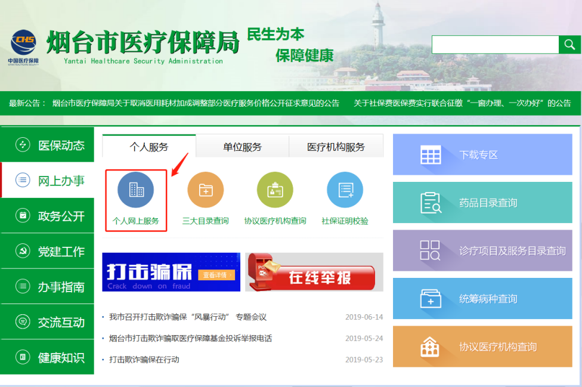Click the 协议医疗机构查询 text under green icon
Viewport: 582px width, 387px height.
pos(275,221)
